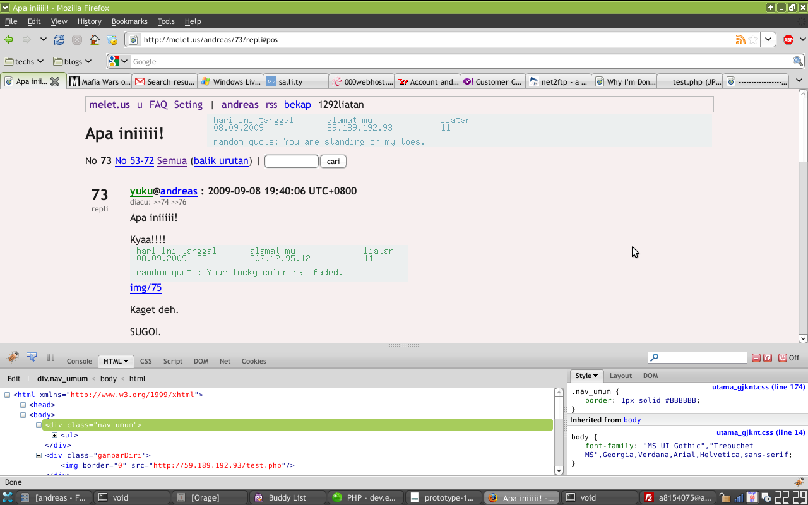Screen dimensions: 808x505
Task: Open the Adblock Plus icon
Action: coord(788,40)
